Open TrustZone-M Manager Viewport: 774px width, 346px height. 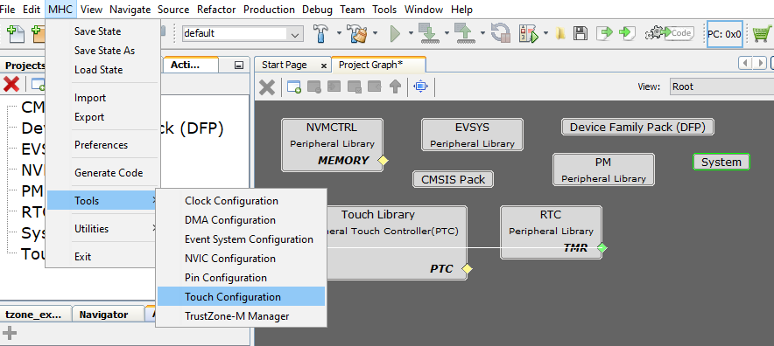pos(241,316)
